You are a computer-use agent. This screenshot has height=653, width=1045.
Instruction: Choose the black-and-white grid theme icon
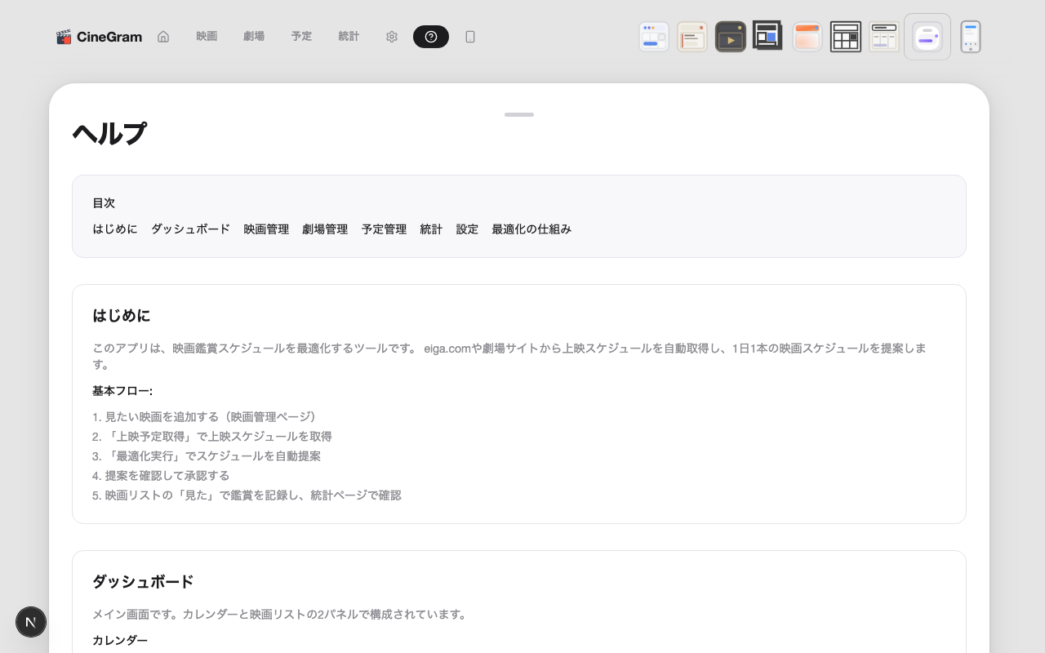click(x=846, y=37)
